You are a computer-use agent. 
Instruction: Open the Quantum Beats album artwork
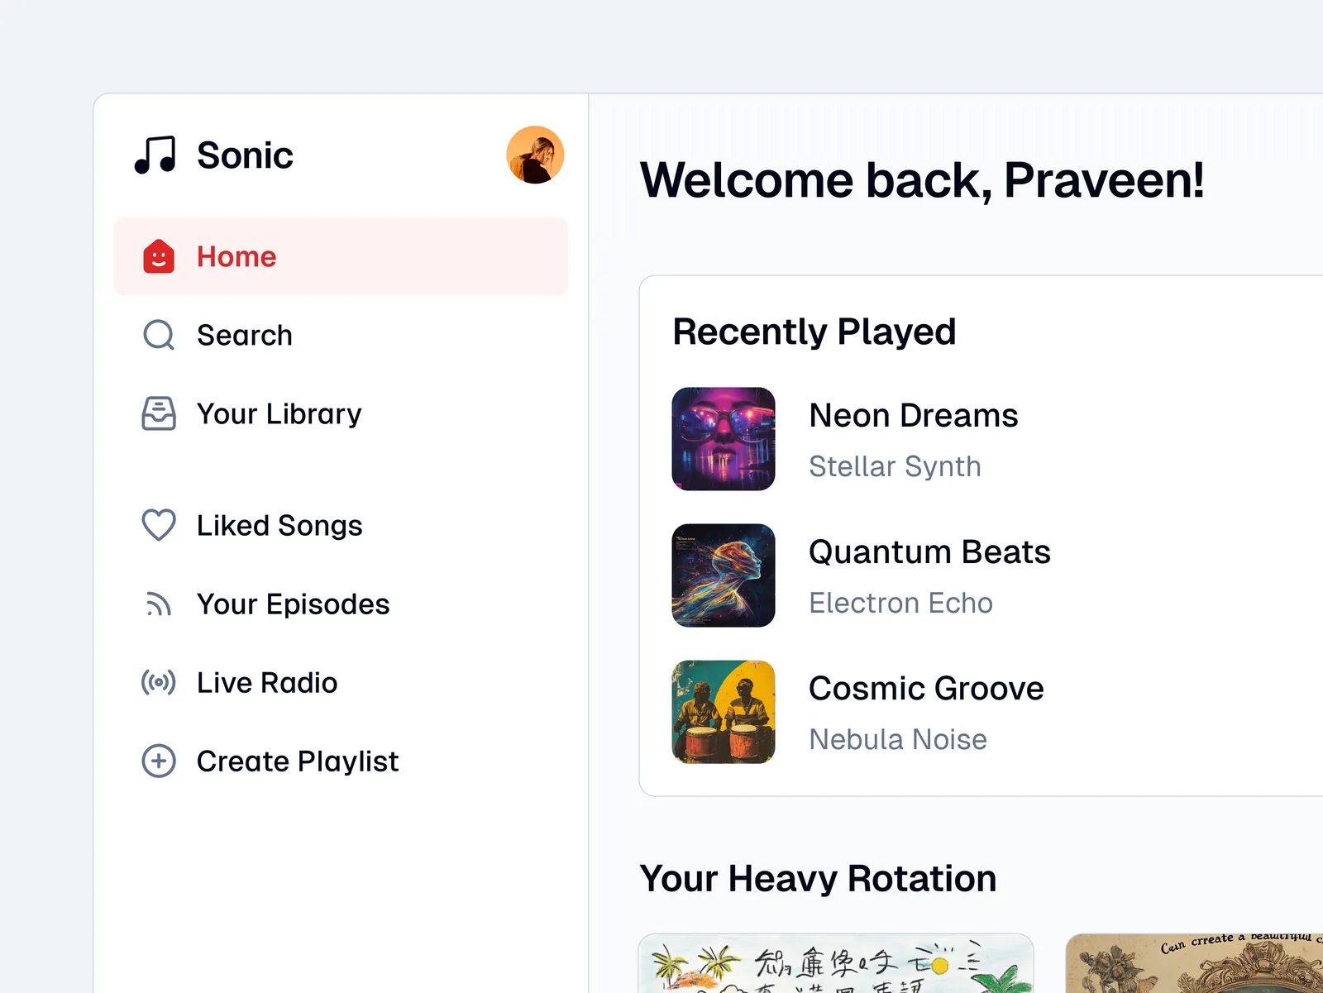coord(724,575)
